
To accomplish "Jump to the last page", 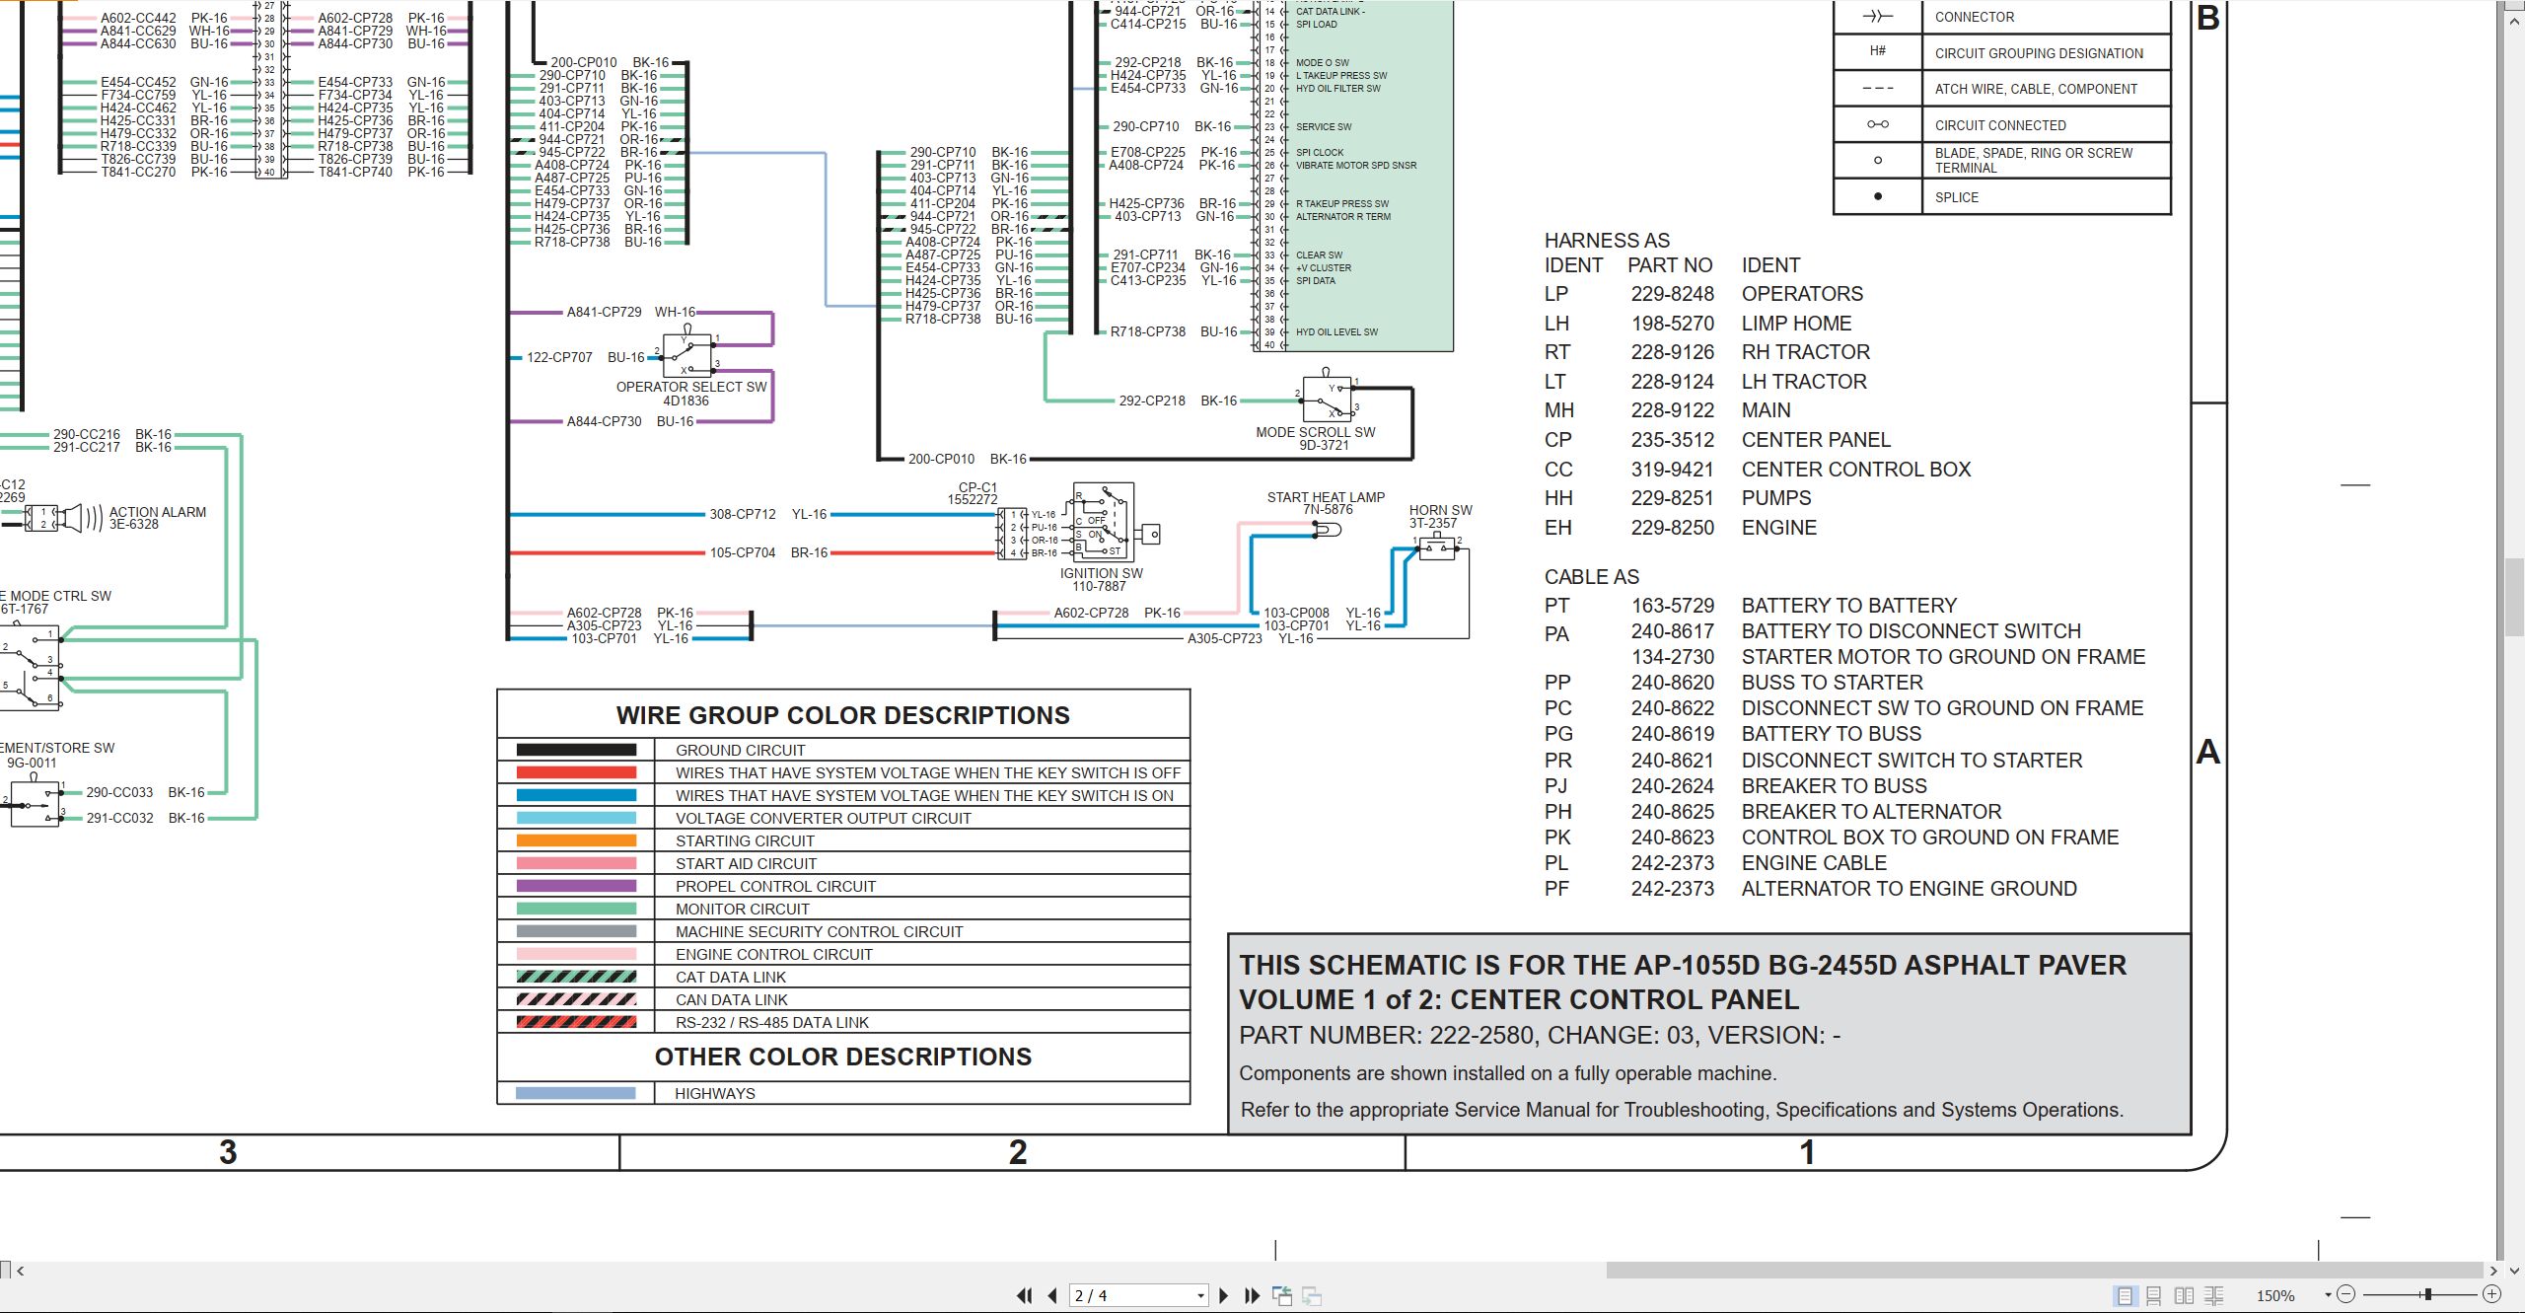I will click(x=1253, y=1295).
